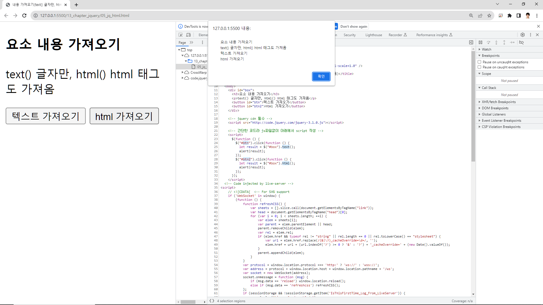This screenshot has width=543, height=305.
Task: Click the browser reload icon
Action: coord(24,16)
